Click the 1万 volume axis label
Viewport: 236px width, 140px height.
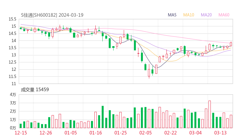(x=13, y=120)
